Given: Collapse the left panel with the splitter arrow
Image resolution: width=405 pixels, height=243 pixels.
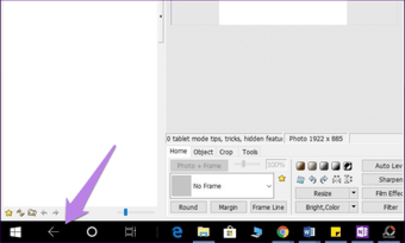Looking at the screenshot, I should [160, 17].
